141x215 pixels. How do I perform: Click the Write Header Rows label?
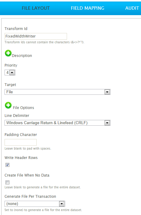coord(21,158)
